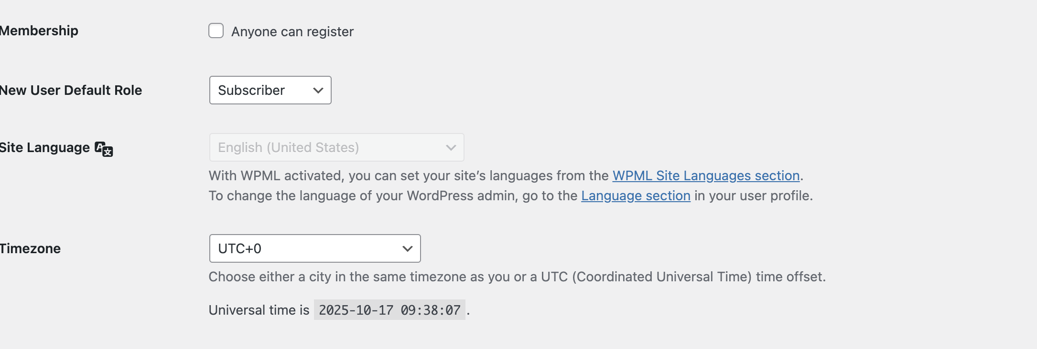Image resolution: width=1037 pixels, height=349 pixels.
Task: Click the "Choose either a city" description text
Action: [x=517, y=277]
